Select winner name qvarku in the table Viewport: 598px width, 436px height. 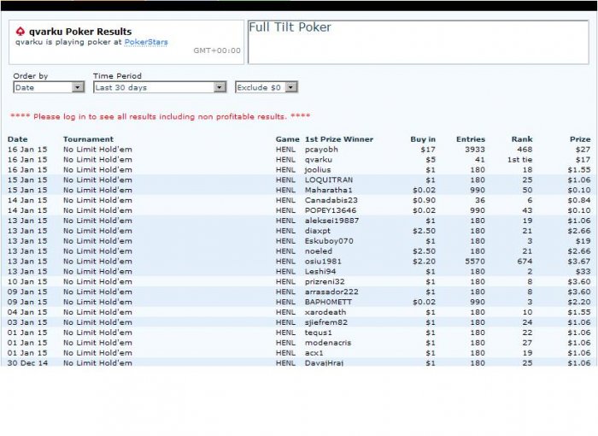[x=319, y=160]
